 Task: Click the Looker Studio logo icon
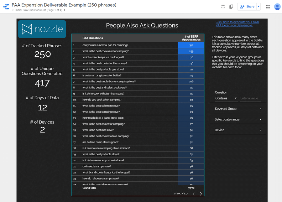click(x=6, y=7)
